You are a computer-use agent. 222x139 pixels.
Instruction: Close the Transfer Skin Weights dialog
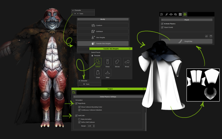pos(130,49)
